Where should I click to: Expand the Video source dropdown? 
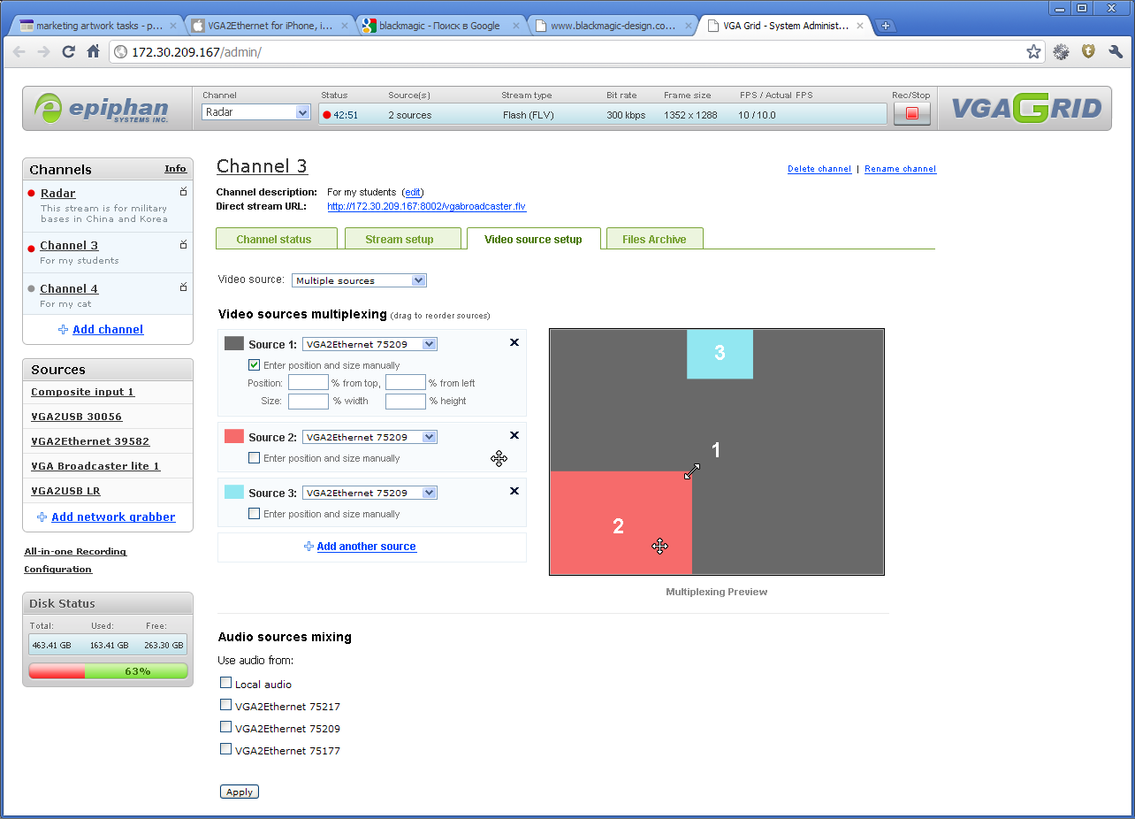[x=359, y=280]
